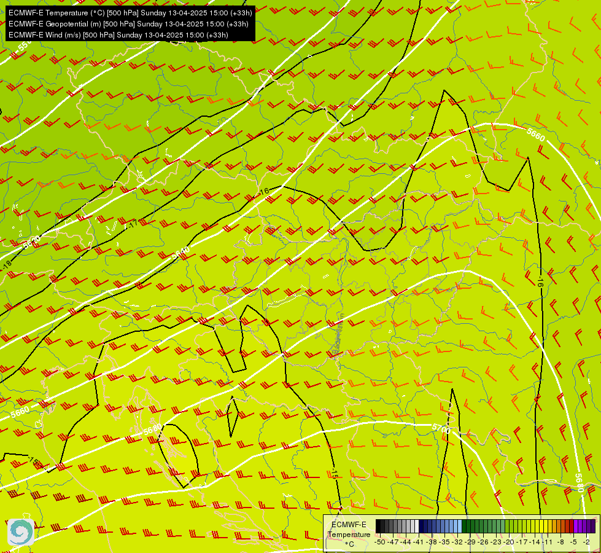The image size is (601, 553).
Task: Click the -26 legend tick value
Action: click(x=484, y=542)
